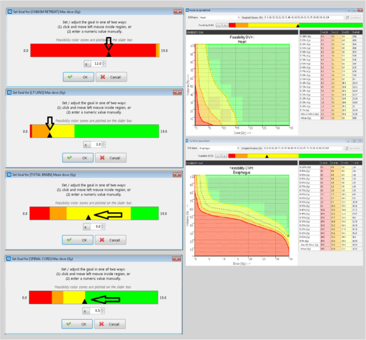Click the SPINAL CORD 8.5 stepper arrows
Screen dimensions: 366x340
(x=103, y=311)
